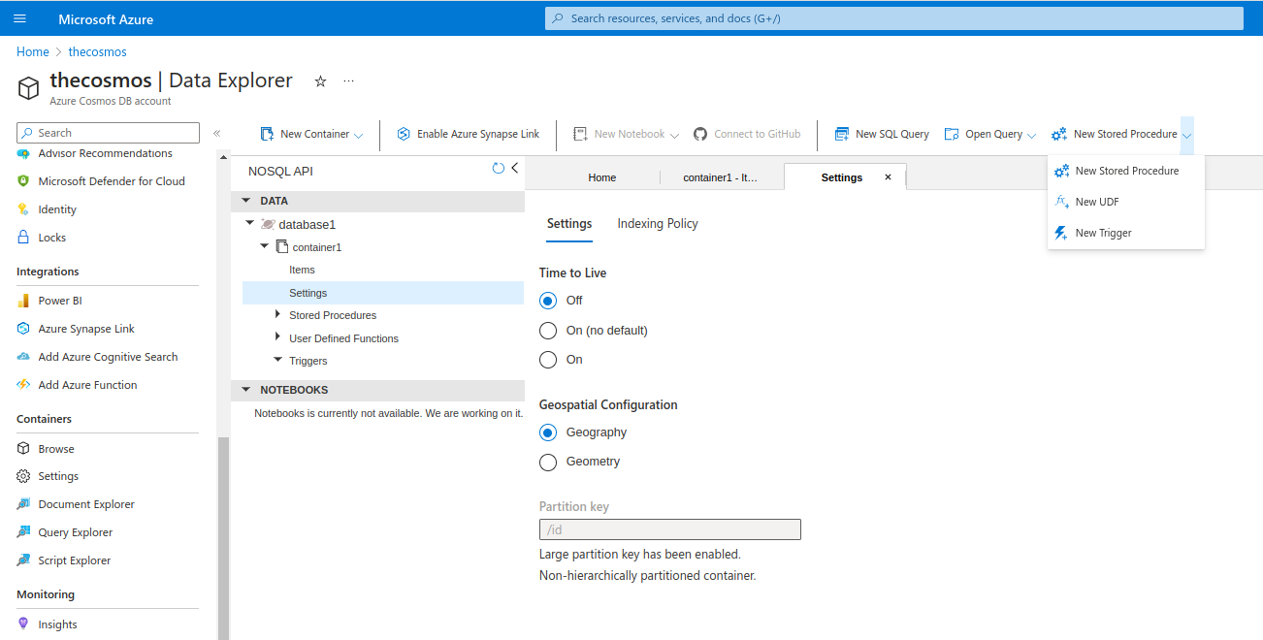Select Settings under container1 tree
The height and width of the screenshot is (640, 1263).
383,293
